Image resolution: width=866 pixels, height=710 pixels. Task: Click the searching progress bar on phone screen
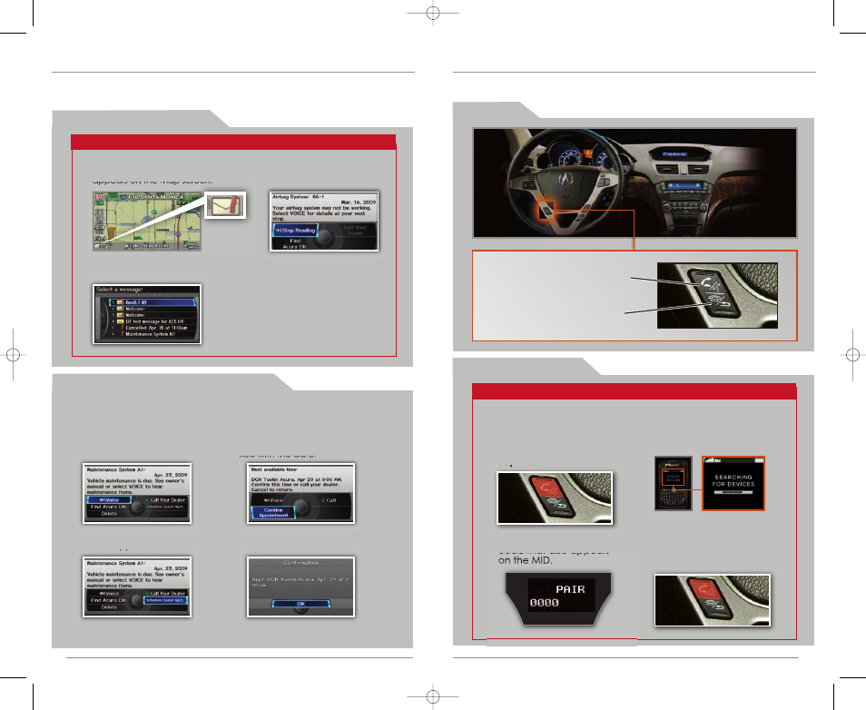click(x=733, y=492)
